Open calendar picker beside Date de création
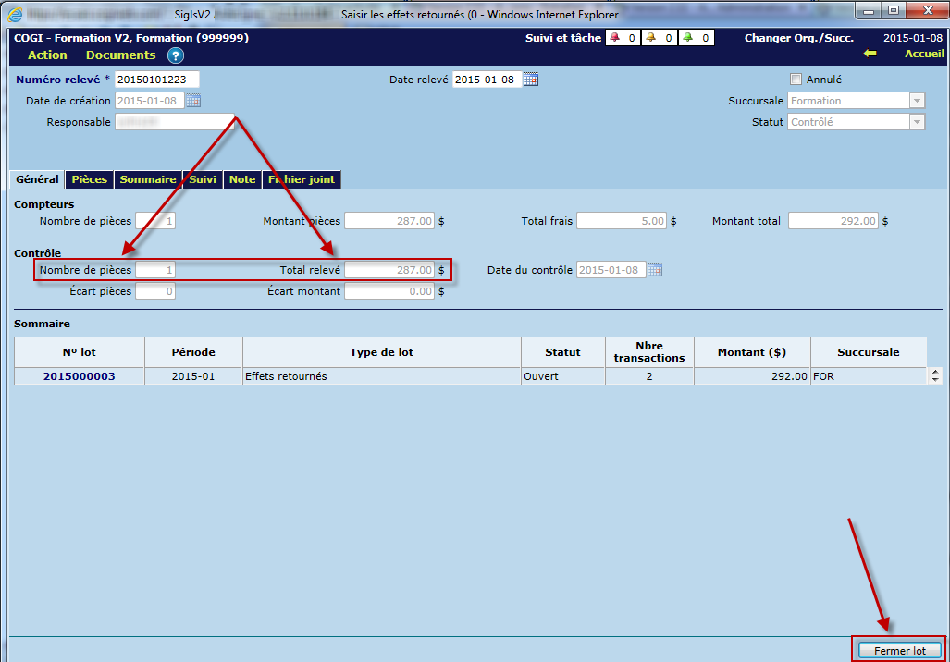Image resolution: width=950 pixels, height=662 pixels. [x=193, y=101]
